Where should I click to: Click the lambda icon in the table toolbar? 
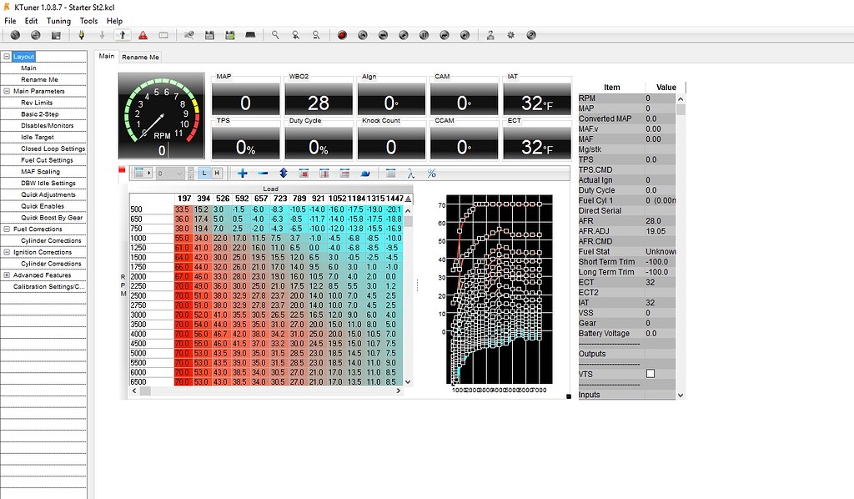click(409, 173)
